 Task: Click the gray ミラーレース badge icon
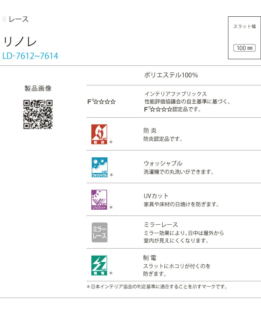click(x=100, y=232)
